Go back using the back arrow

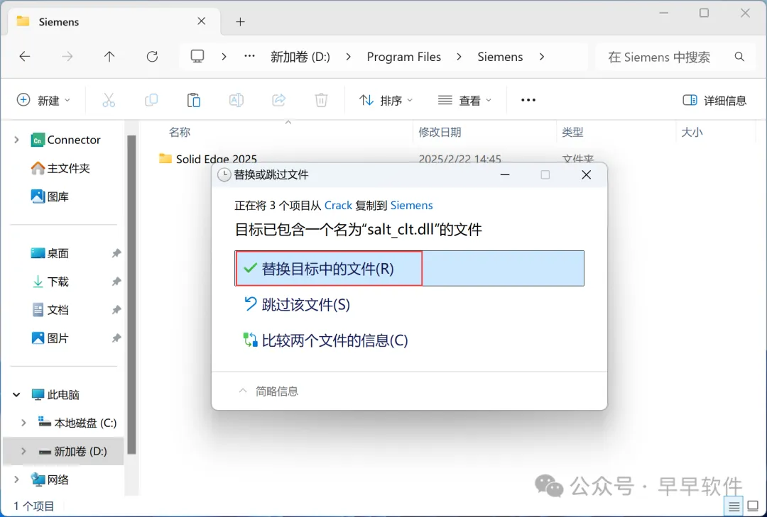24,57
